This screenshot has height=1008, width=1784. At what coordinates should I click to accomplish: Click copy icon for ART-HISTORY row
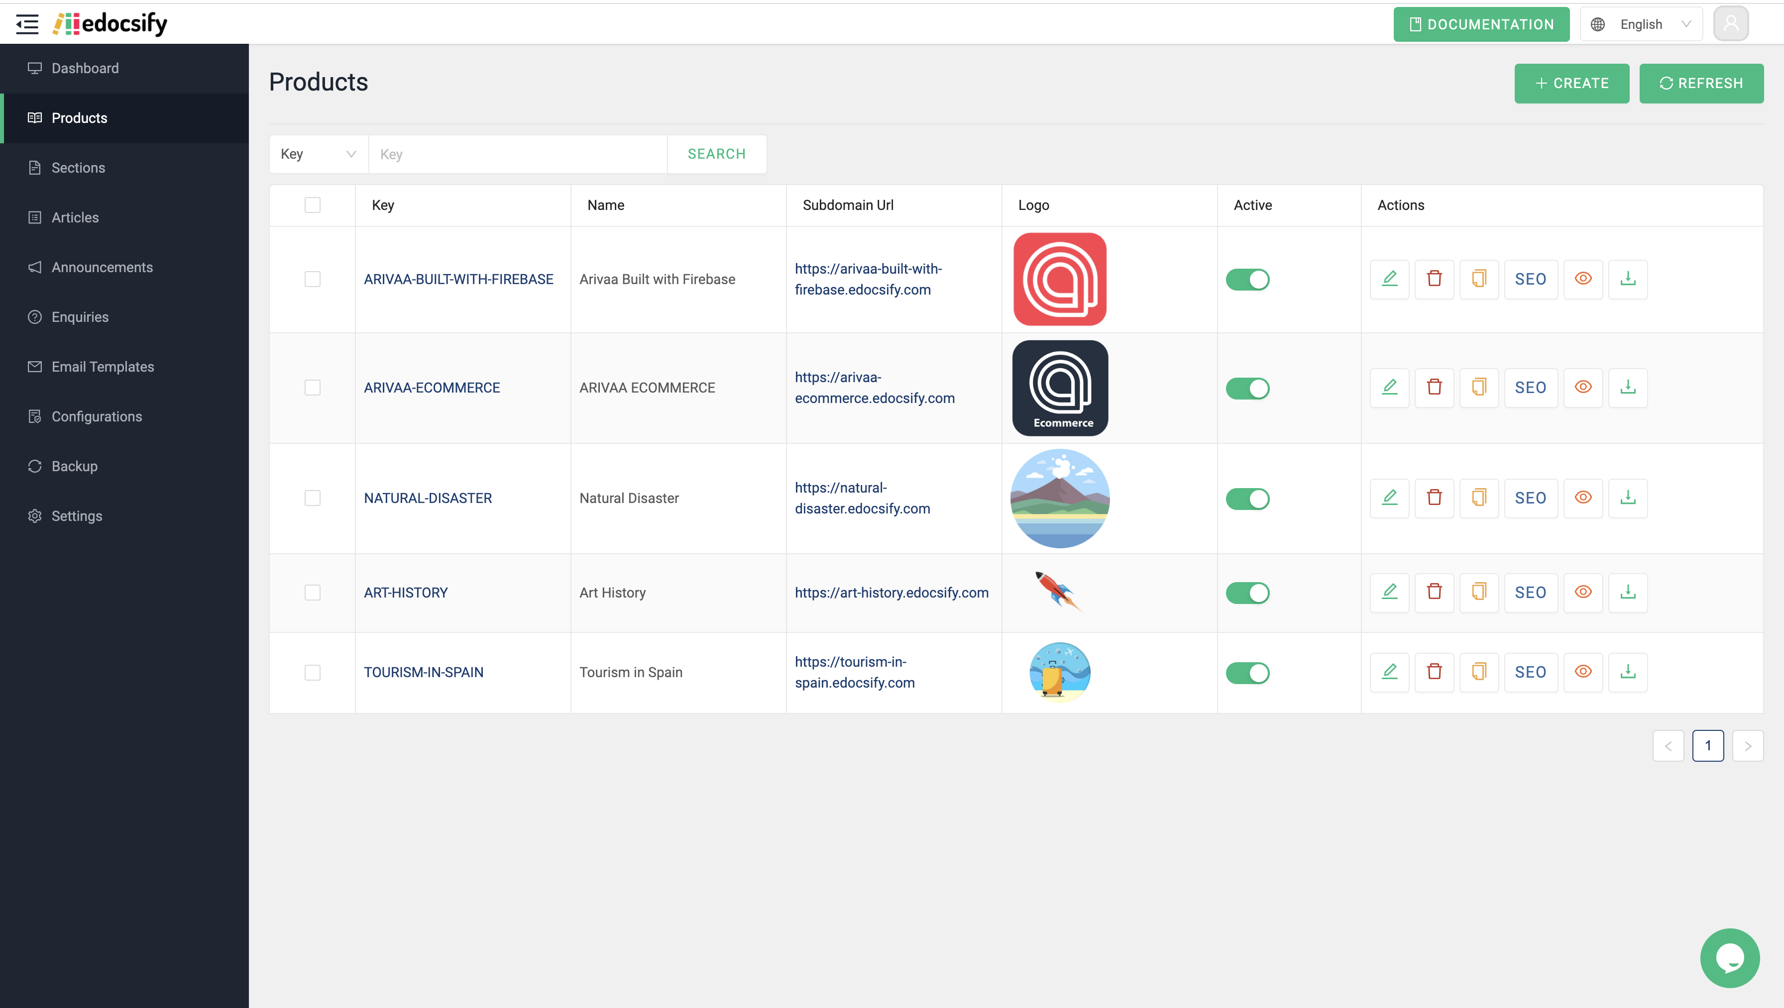(1478, 593)
